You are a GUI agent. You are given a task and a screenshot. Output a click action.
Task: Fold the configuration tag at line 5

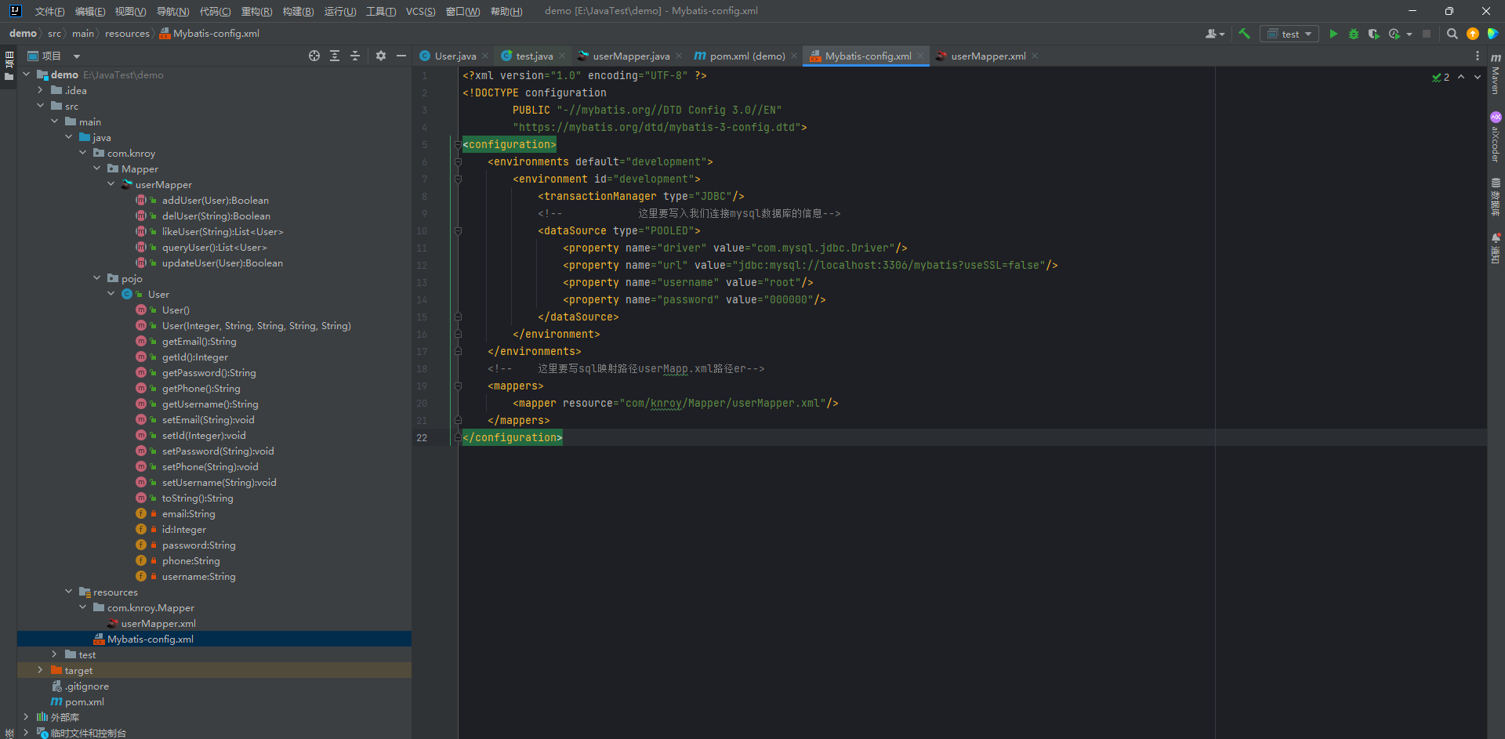(x=458, y=145)
